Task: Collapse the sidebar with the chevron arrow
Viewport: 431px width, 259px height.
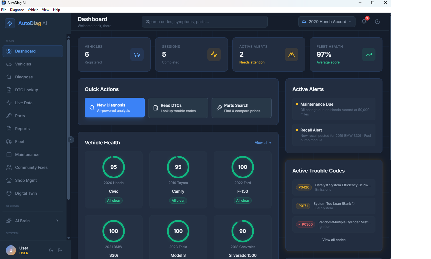Action: [71, 140]
